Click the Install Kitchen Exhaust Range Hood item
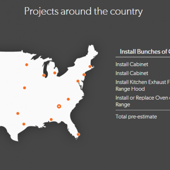 pos(143,85)
